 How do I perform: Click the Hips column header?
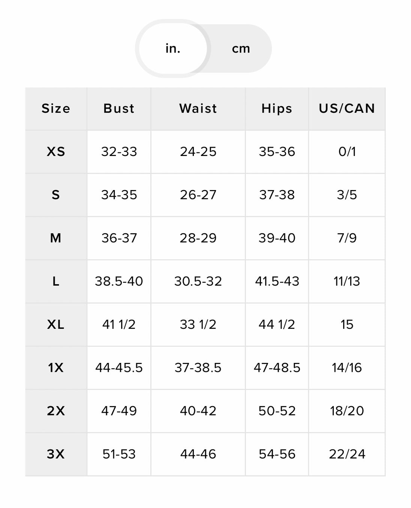point(277,109)
